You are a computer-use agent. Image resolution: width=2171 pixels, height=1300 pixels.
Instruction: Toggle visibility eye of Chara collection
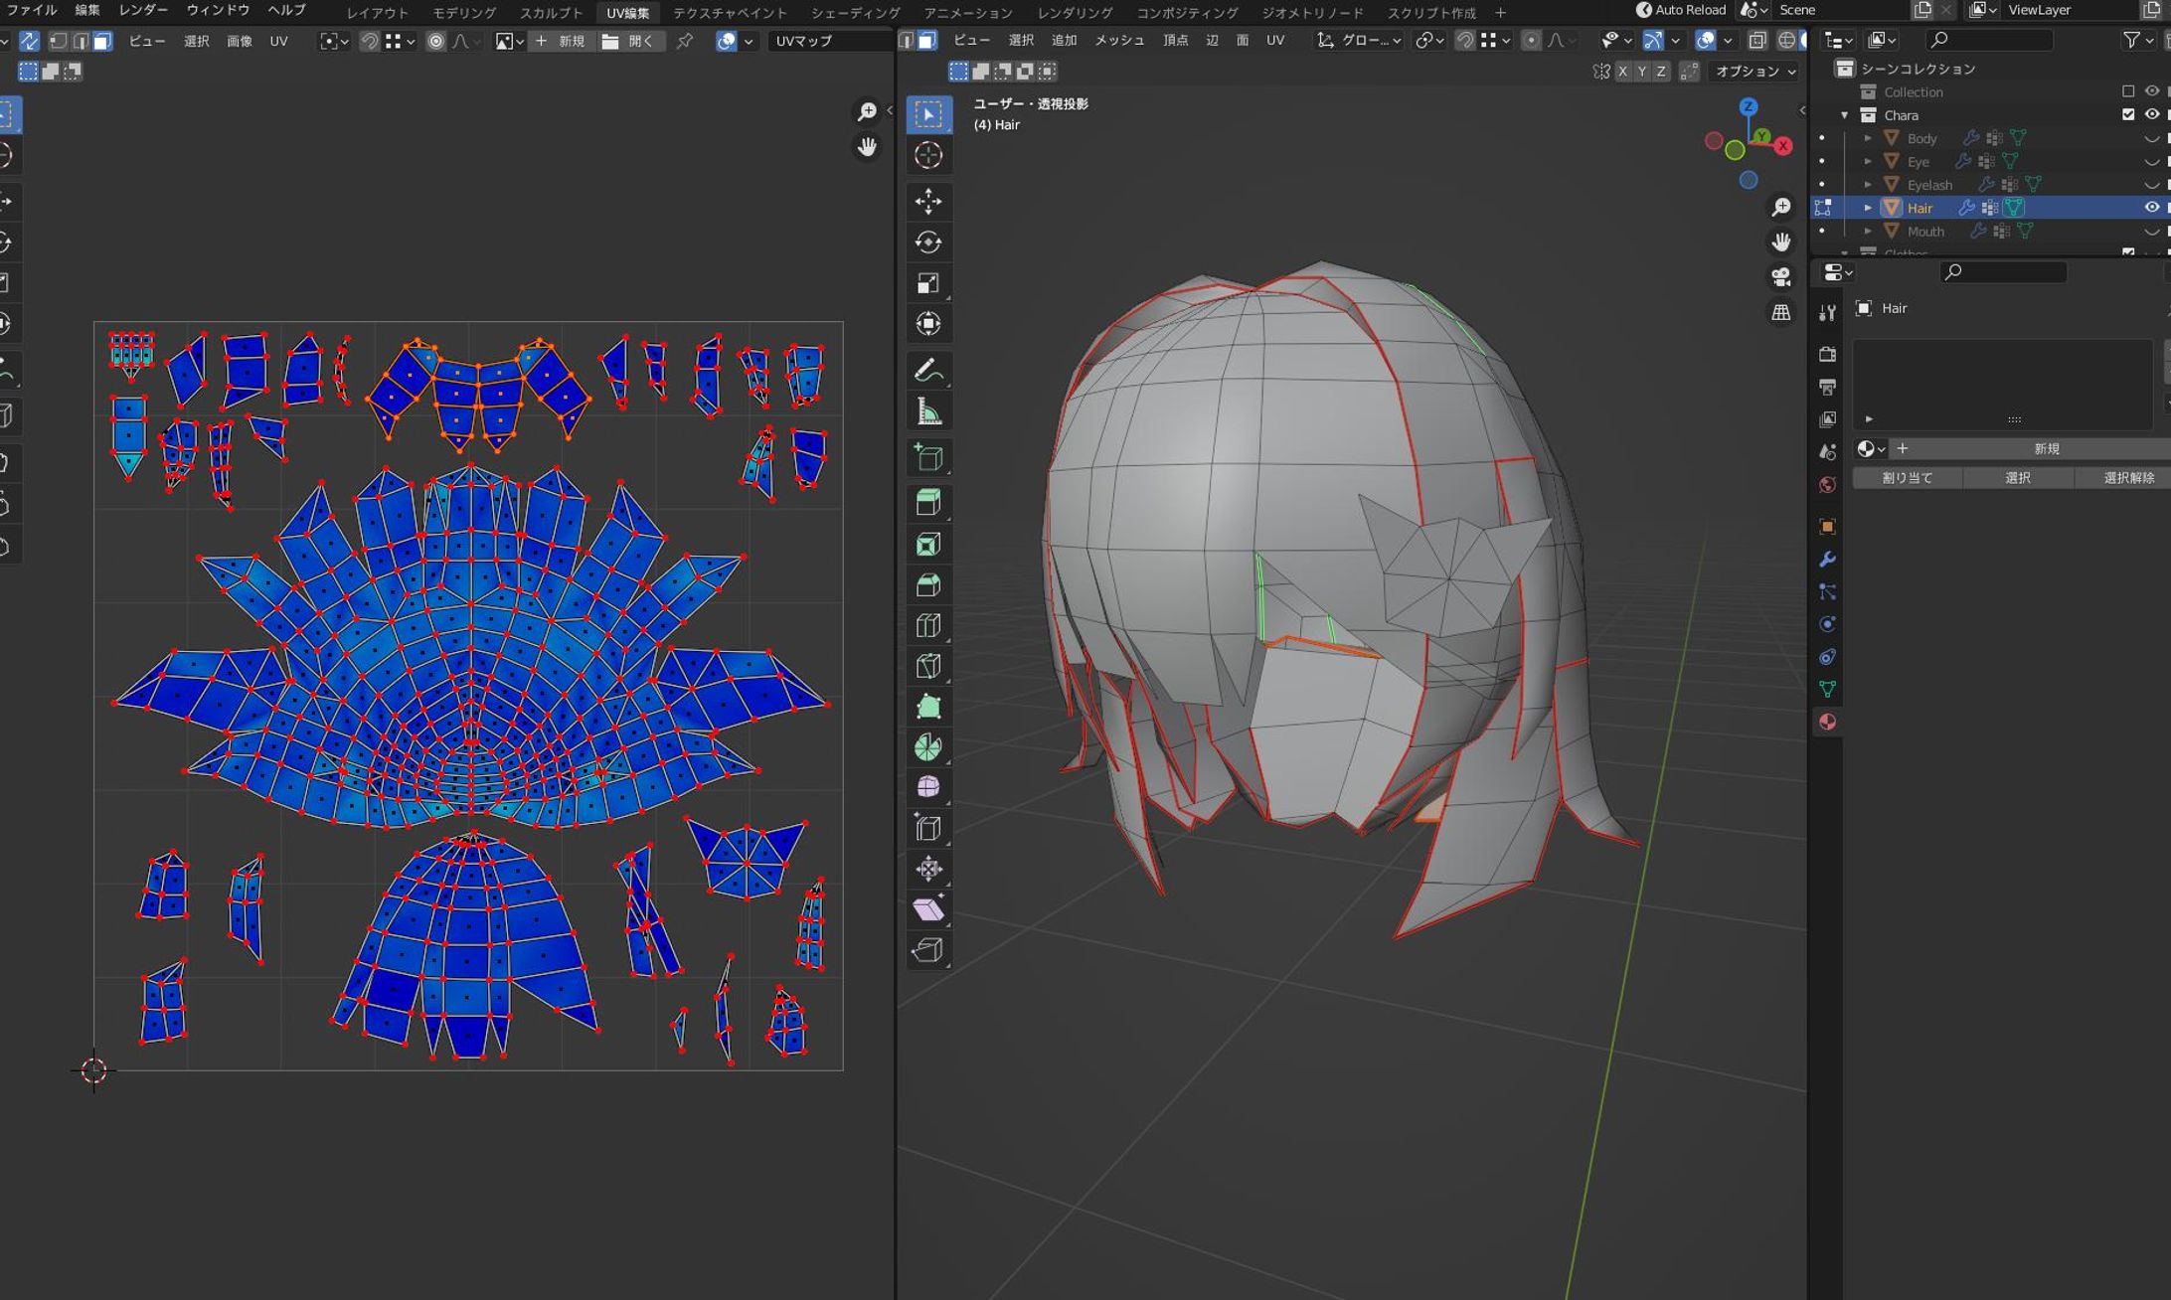click(x=2151, y=114)
